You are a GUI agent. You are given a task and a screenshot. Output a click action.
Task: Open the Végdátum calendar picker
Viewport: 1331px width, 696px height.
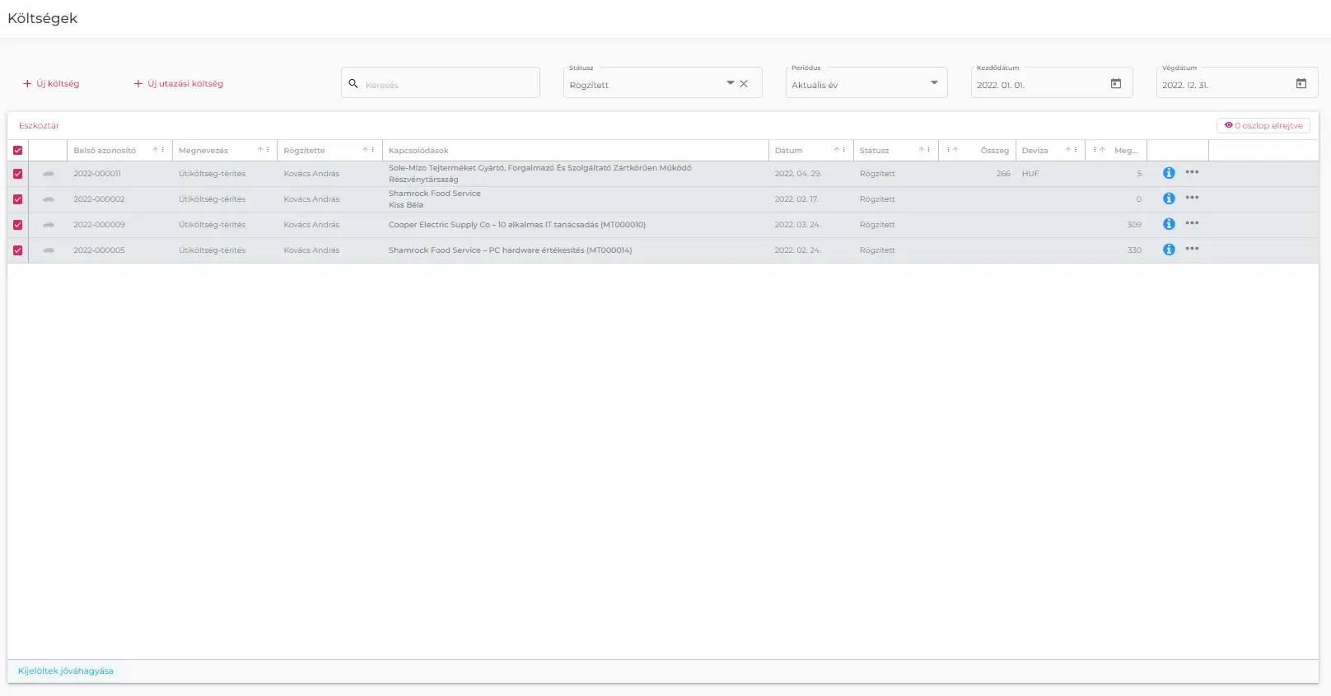pyautogui.click(x=1301, y=84)
